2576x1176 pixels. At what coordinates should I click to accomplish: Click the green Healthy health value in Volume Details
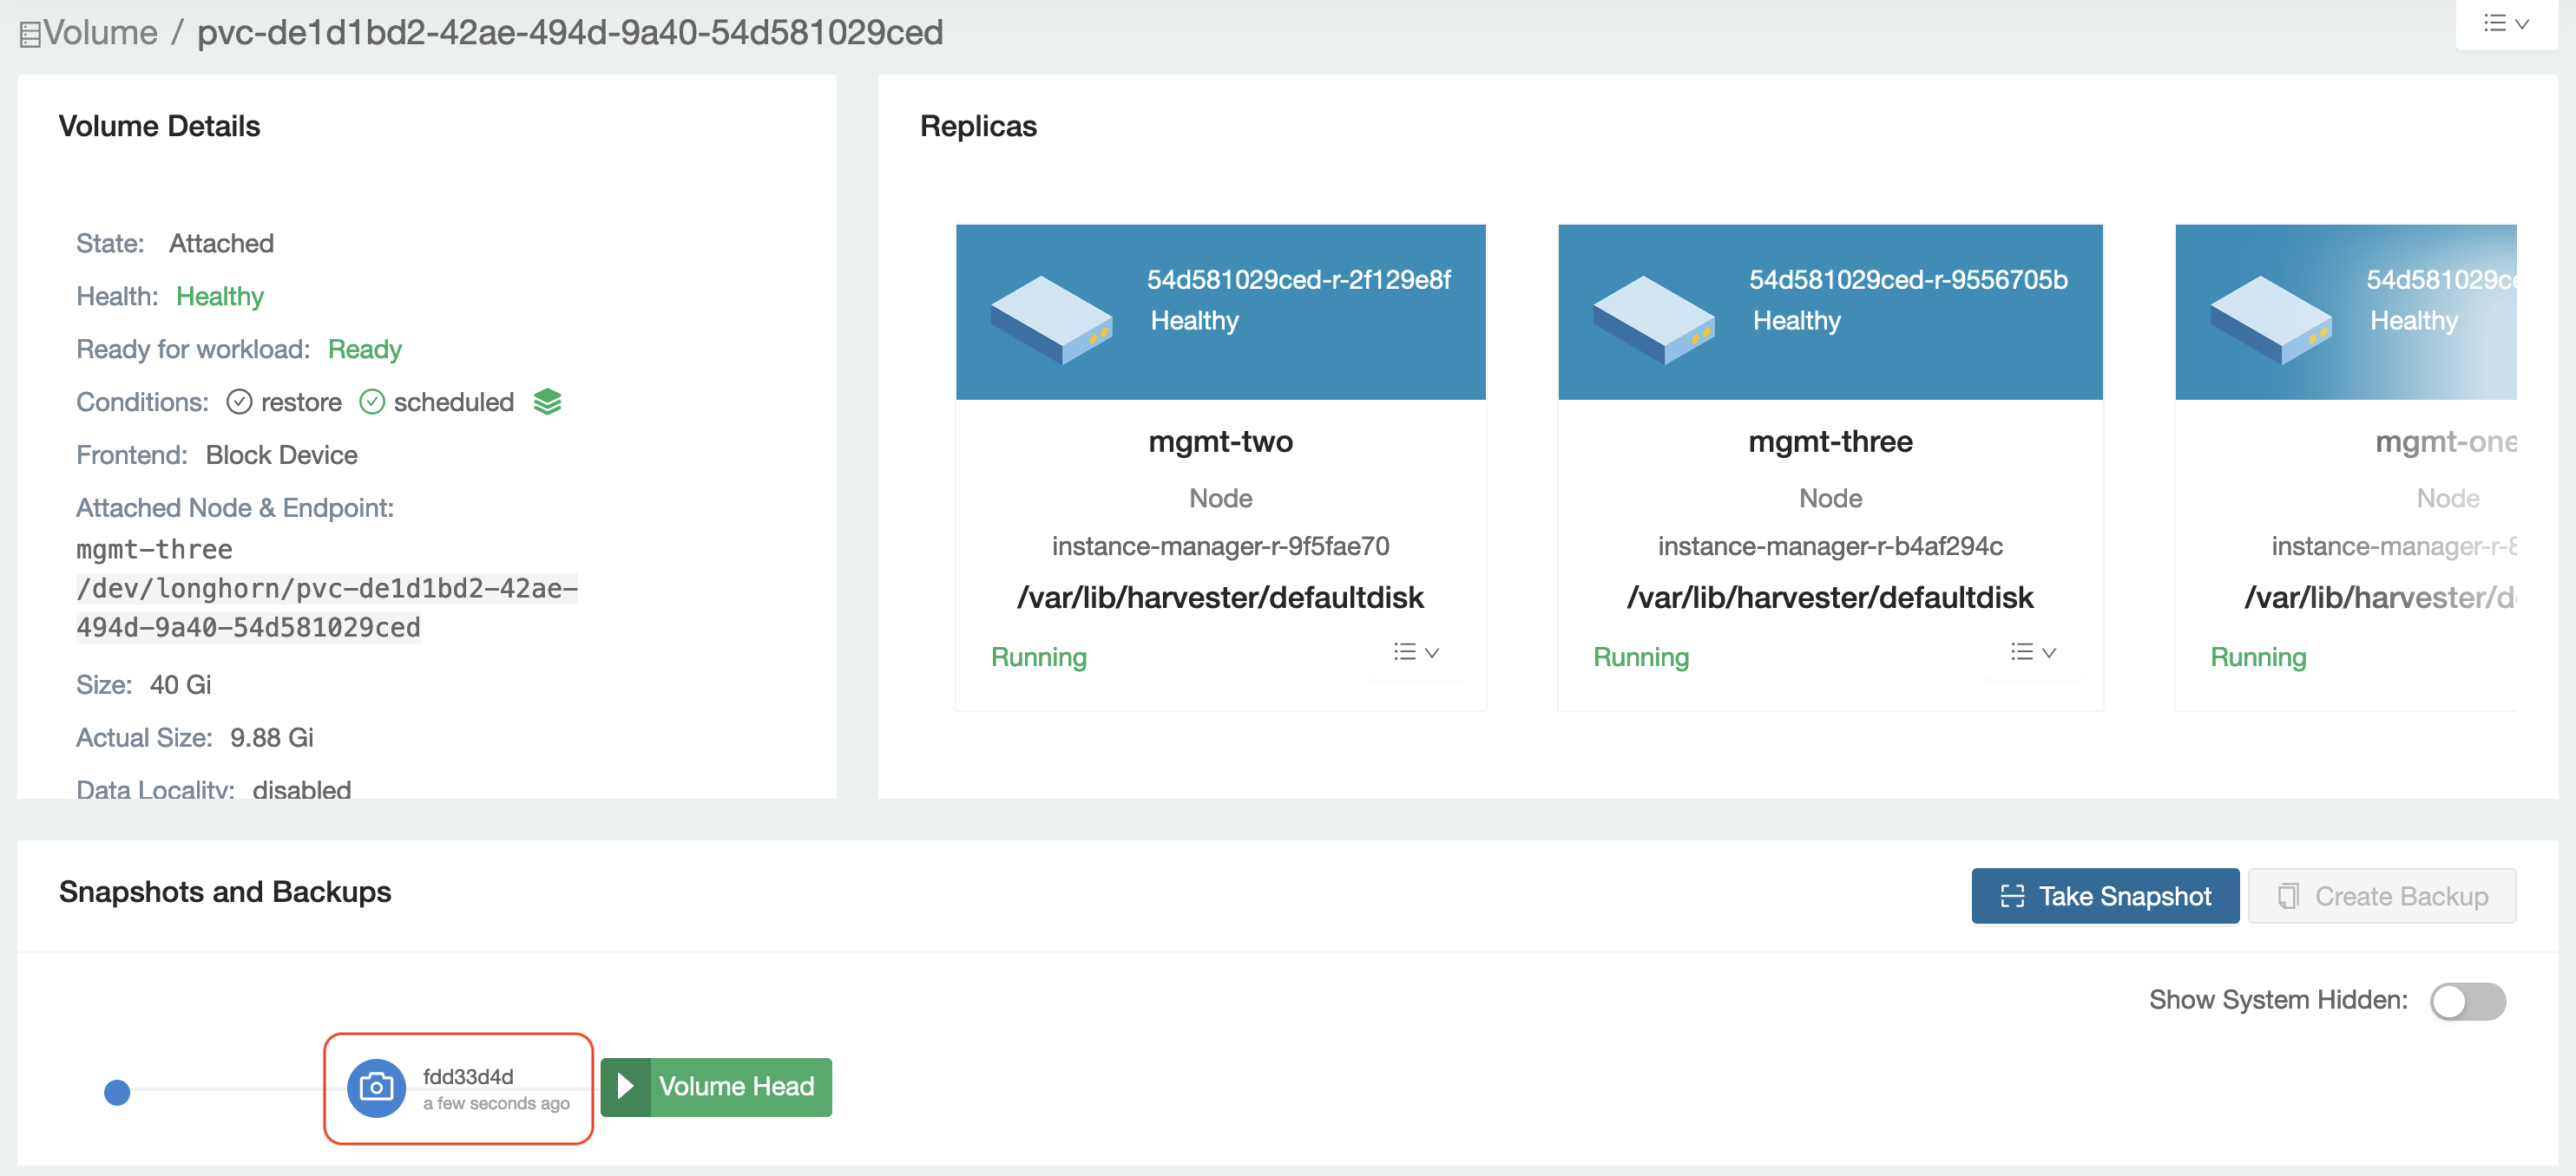tap(220, 297)
